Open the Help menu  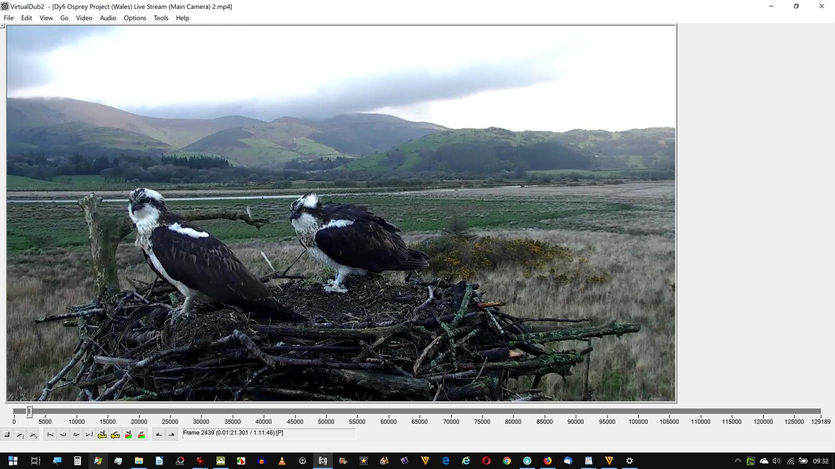point(183,18)
